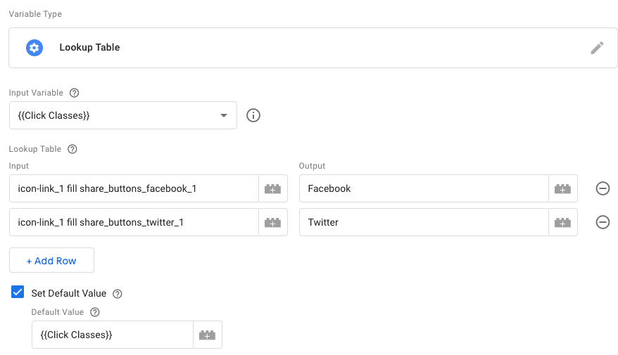
Task: Click the Twitter output field
Action: coord(424,222)
